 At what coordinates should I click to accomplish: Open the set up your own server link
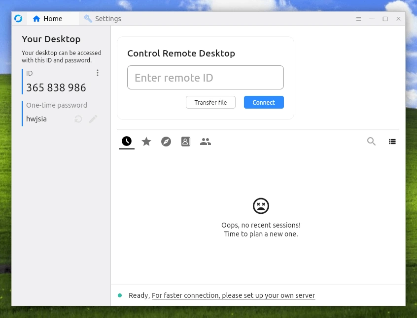[x=233, y=295]
